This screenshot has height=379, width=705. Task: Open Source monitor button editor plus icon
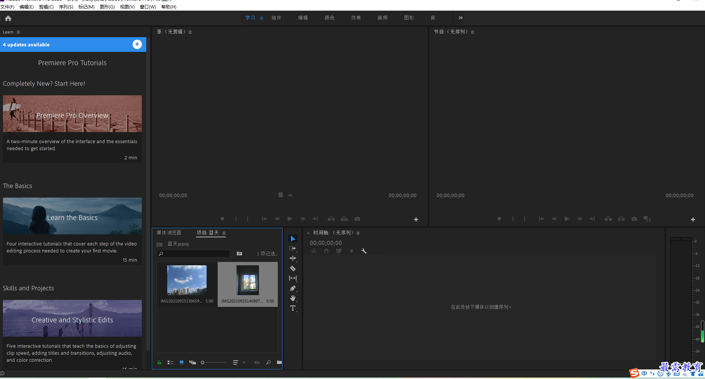coord(416,220)
